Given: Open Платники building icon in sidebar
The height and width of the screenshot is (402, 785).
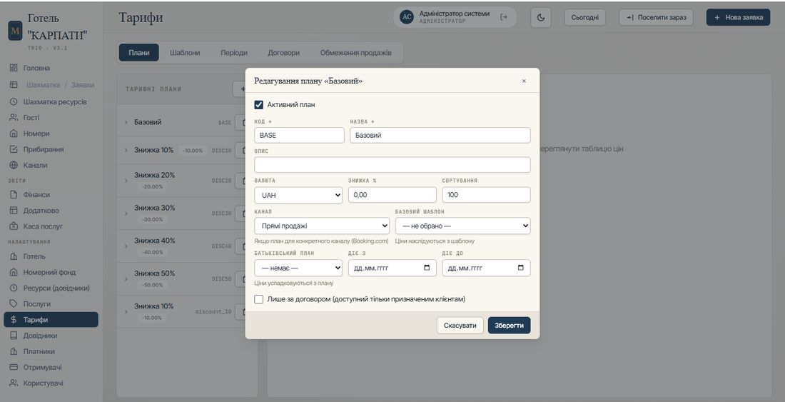Looking at the screenshot, I should click(x=14, y=351).
